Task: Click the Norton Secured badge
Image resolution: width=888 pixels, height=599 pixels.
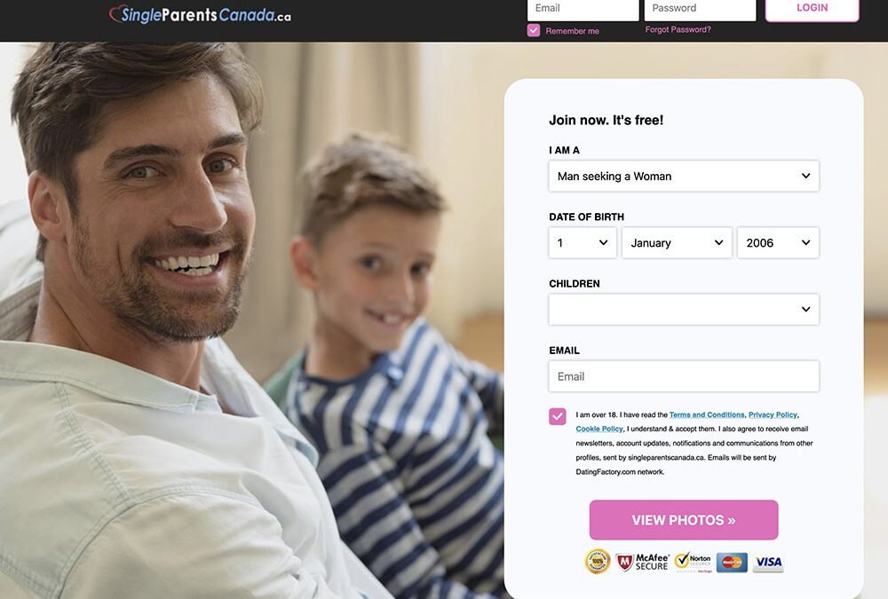Action: pos(694,562)
